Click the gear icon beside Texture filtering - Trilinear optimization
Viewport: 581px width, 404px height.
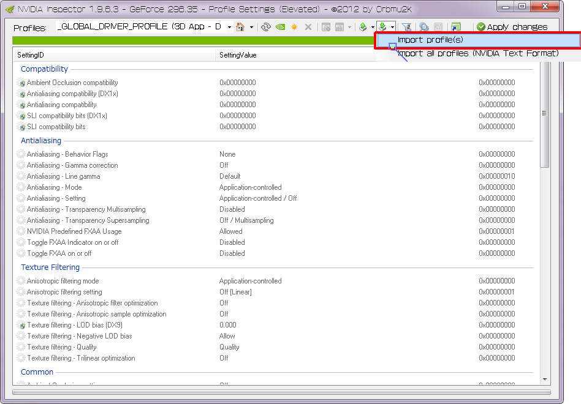tap(21, 358)
